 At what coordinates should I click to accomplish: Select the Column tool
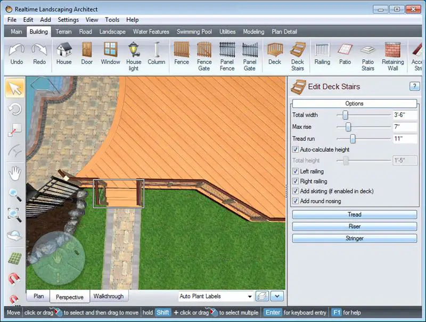[x=157, y=54]
